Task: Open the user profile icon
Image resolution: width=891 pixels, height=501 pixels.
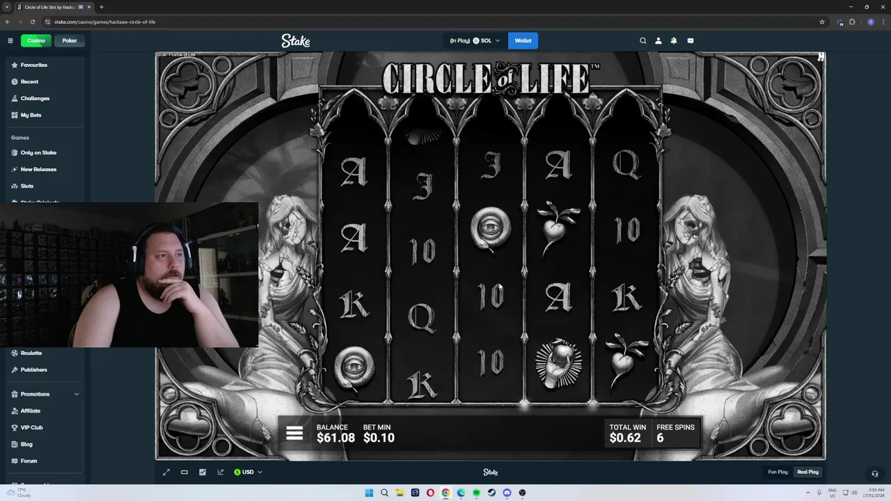Action: [x=659, y=40]
